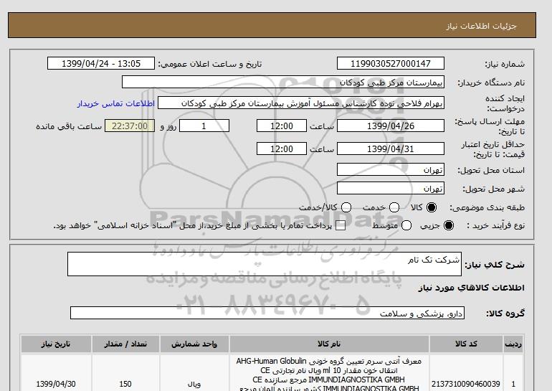
Task: Click the شرح کلی نیاز text box
Action: click(x=265, y=264)
